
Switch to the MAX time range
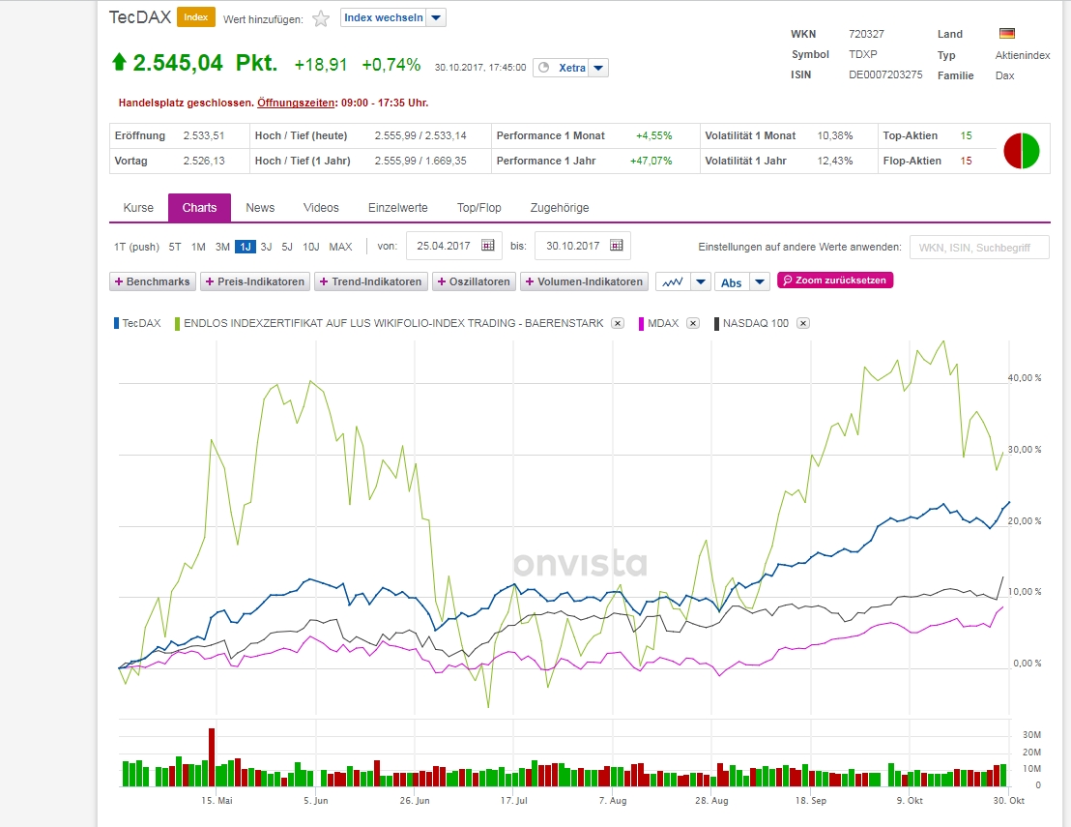340,247
